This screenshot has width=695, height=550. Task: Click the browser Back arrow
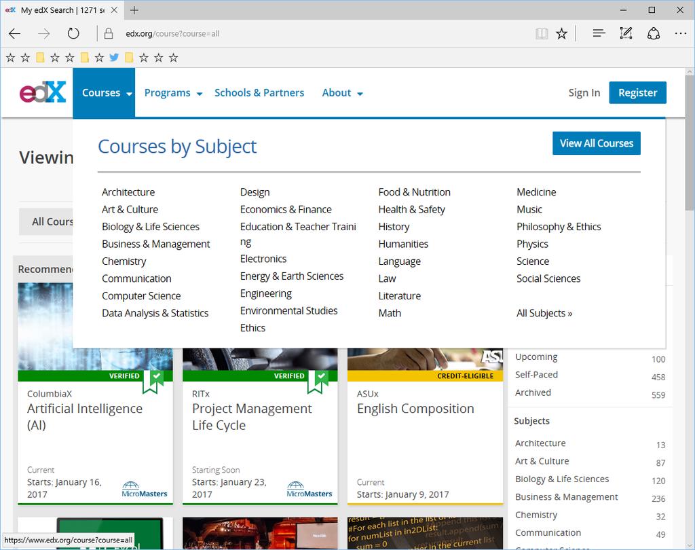(x=15, y=34)
